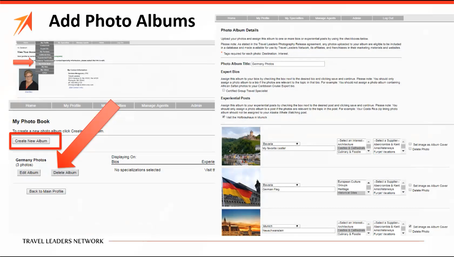The width and height of the screenshot is (454, 257).
Task: Open the Bavaria dropdown above 'German Flag'
Action: click(x=281, y=185)
